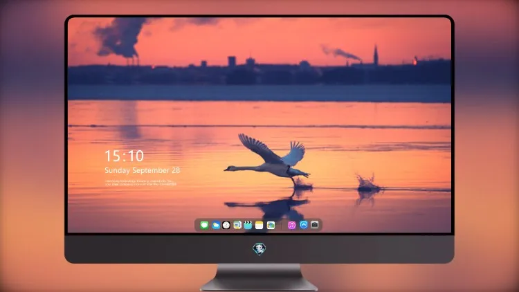Open the Clock app in dock
The image size is (519, 292).
coord(226,225)
